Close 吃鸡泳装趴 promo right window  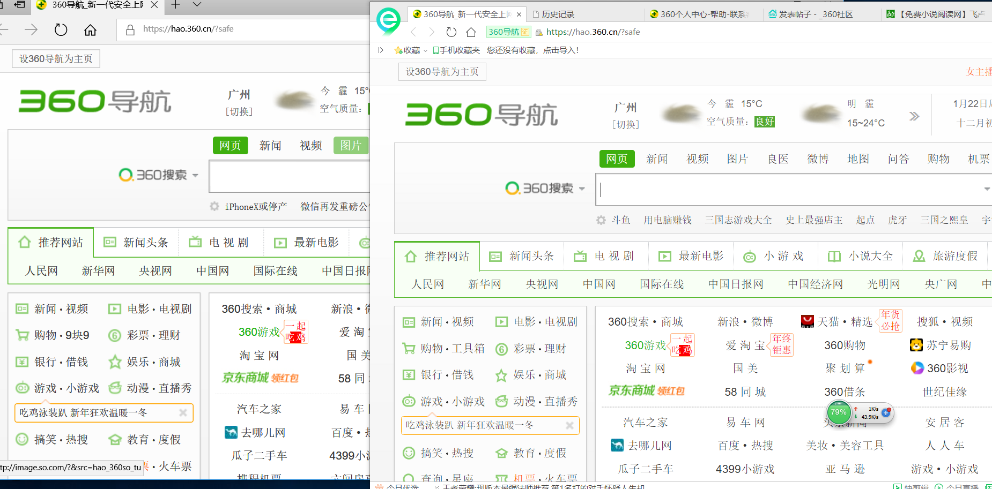[x=569, y=426]
